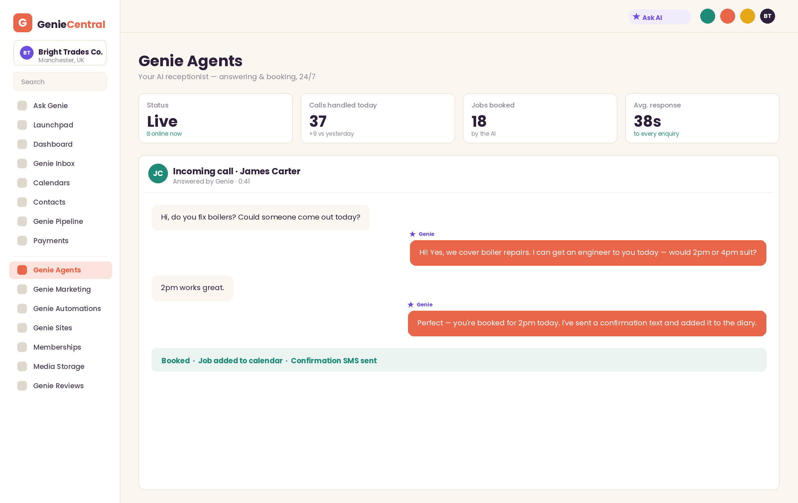The width and height of the screenshot is (798, 503).
Task: Navigate to Memberships
Action: [x=61, y=347]
